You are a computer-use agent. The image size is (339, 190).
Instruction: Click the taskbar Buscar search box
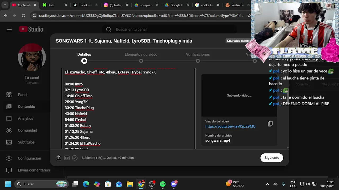pos(41,184)
